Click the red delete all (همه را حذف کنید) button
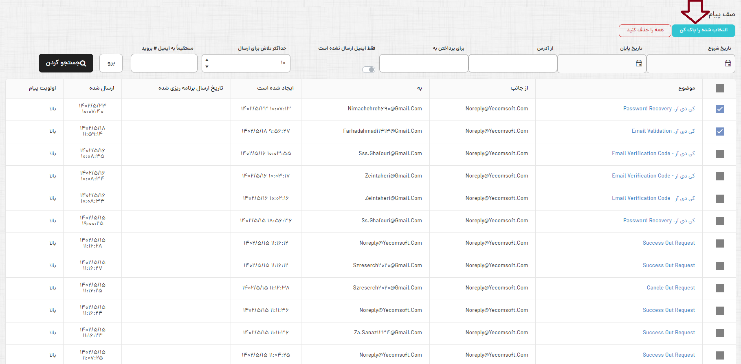The image size is (741, 364). 645,30
